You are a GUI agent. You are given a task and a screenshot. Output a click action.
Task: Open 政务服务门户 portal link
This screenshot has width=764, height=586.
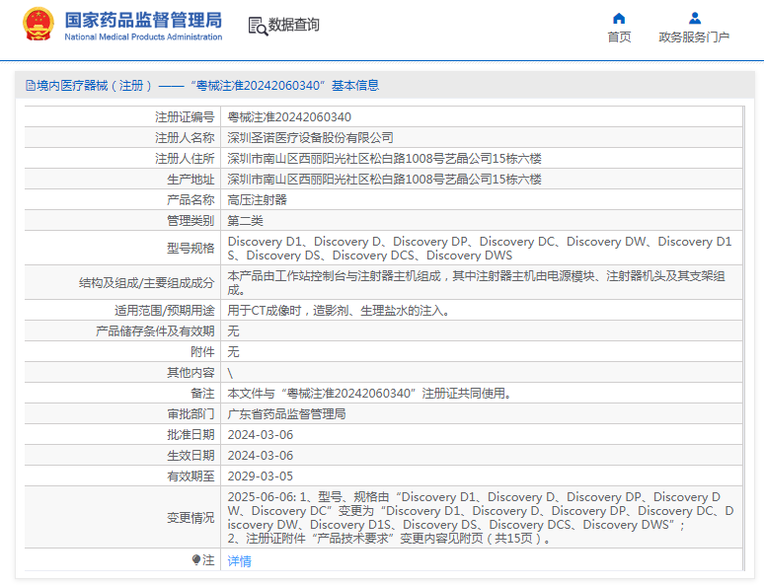pyautogui.click(x=694, y=37)
